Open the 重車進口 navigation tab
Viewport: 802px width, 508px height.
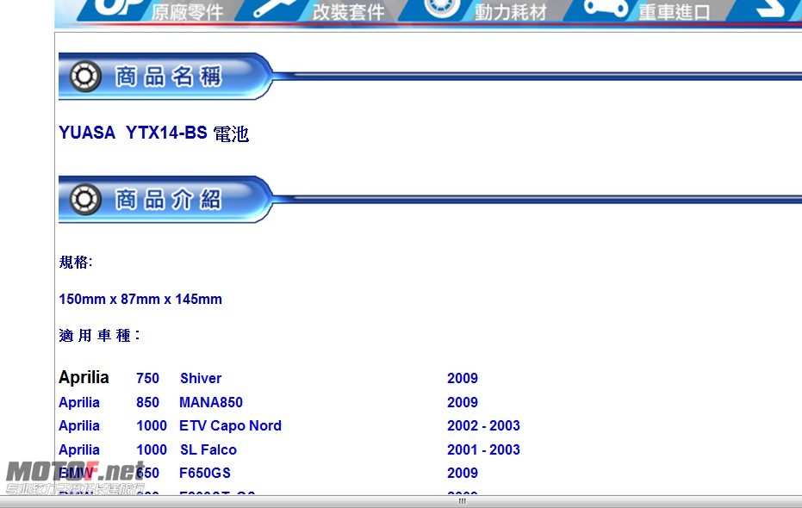pos(675,12)
